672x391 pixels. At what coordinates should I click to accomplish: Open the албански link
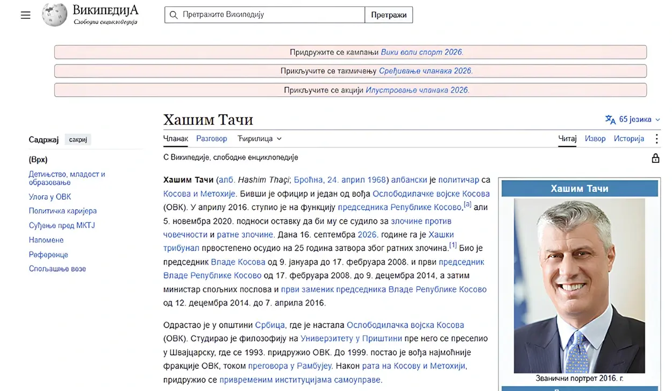(409, 180)
